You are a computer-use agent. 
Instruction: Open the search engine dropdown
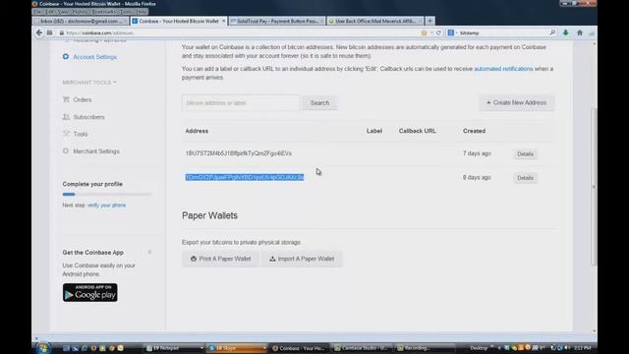click(452, 32)
